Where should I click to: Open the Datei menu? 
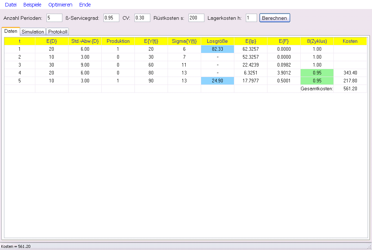pyautogui.click(x=11, y=5)
